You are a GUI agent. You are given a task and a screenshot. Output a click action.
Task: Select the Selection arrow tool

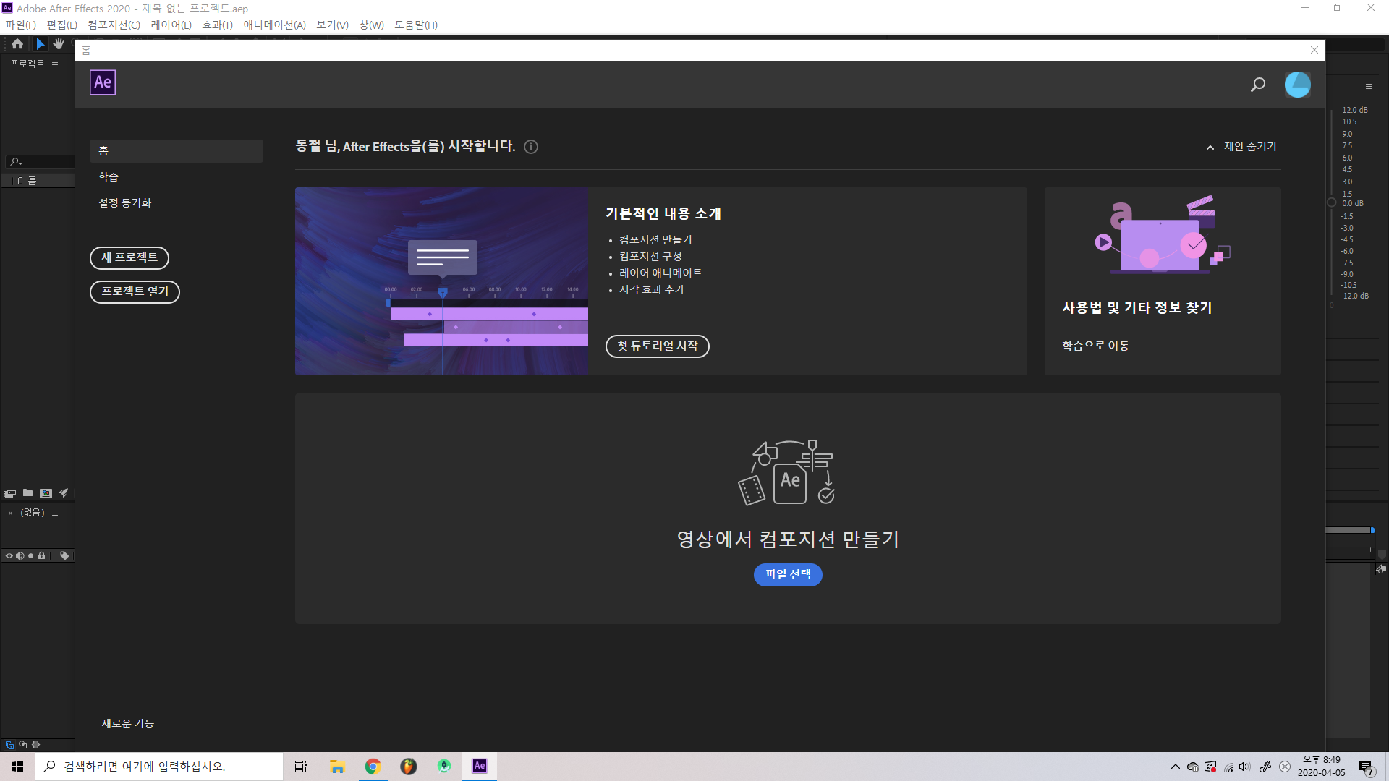pyautogui.click(x=41, y=44)
